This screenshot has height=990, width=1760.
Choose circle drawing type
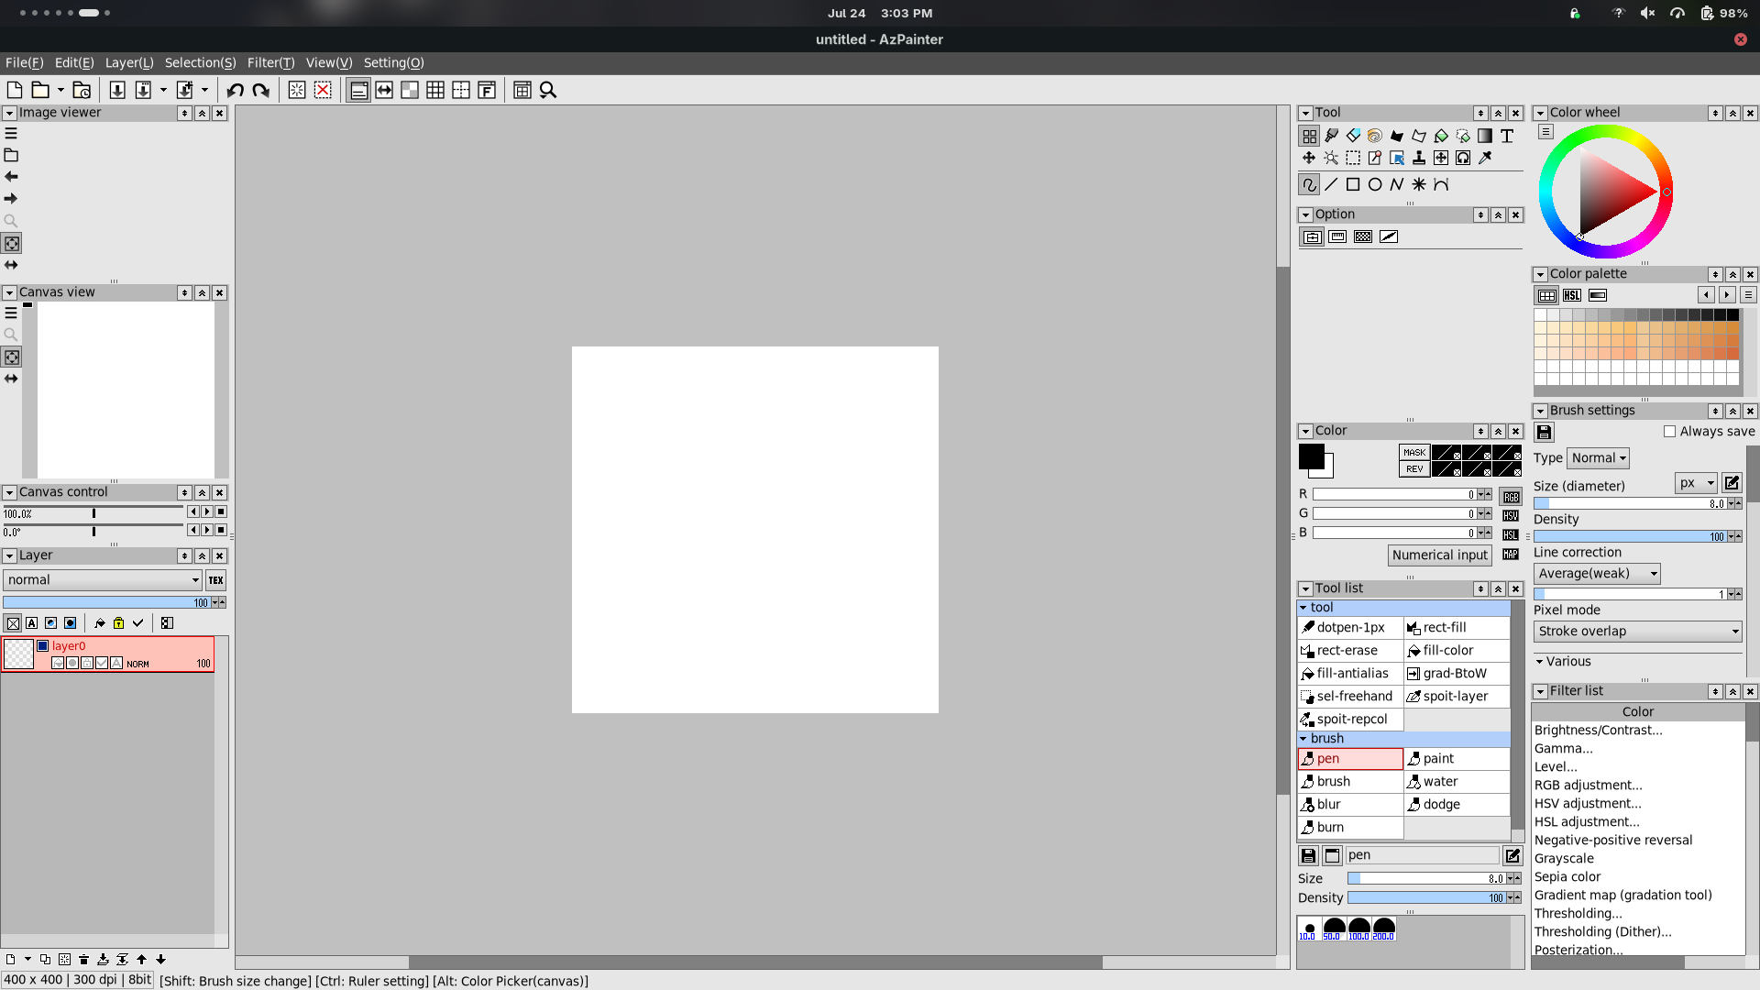(x=1375, y=184)
